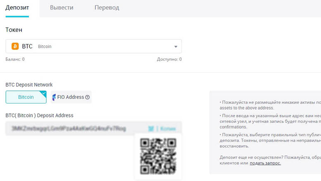Copy the deposit address with Копия
The image size is (321, 181).
(x=168, y=129)
